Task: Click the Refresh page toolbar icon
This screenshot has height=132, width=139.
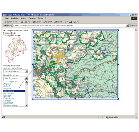Action: tap(25, 22)
